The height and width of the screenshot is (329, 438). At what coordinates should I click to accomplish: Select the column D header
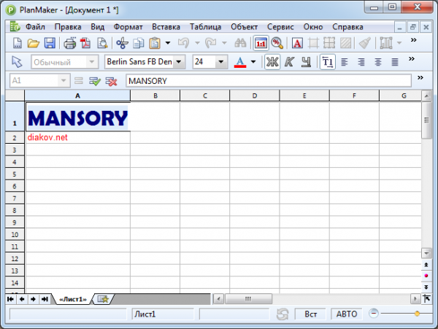(x=255, y=96)
